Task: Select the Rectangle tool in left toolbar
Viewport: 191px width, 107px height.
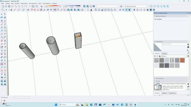Action: [x=2, y=28]
